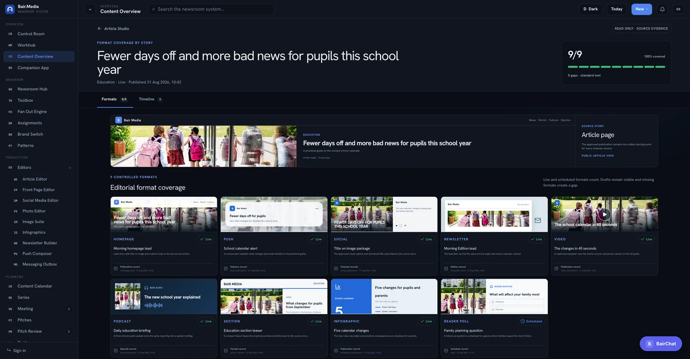This screenshot has height=359, width=690.
Task: Click Live status badge on Social card
Action: [426, 239]
